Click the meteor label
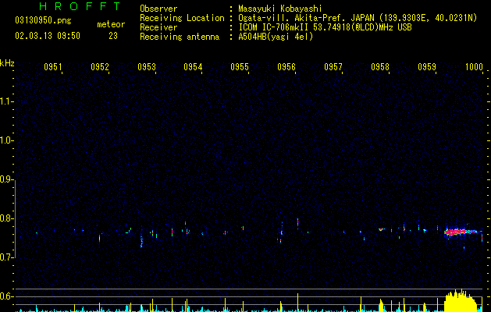 point(111,24)
